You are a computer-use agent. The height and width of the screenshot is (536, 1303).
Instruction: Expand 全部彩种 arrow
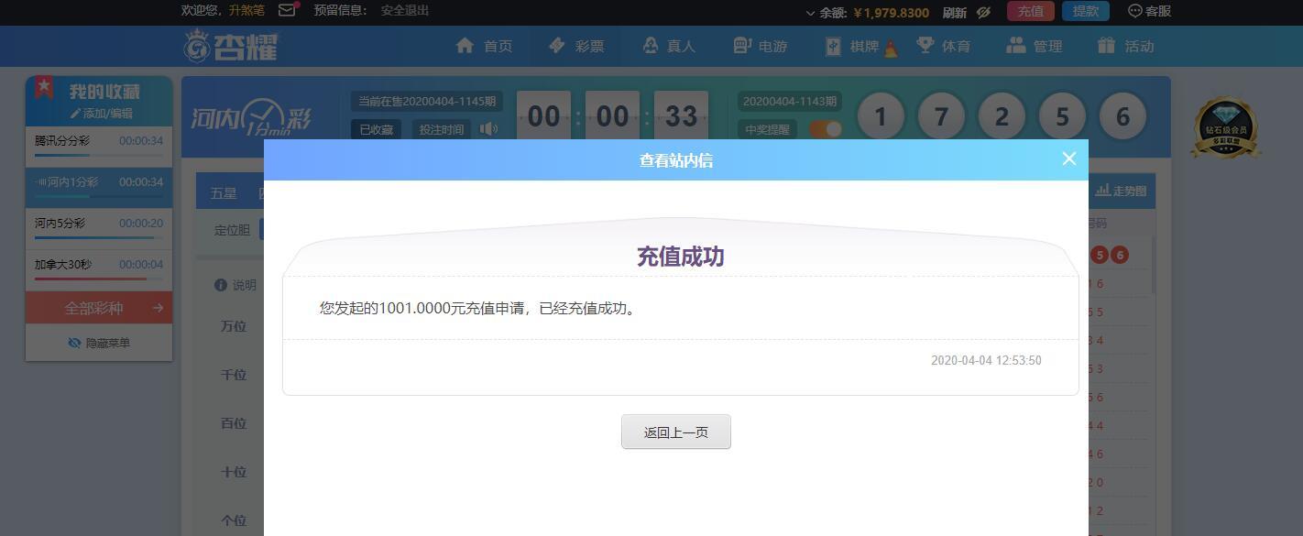click(x=158, y=308)
